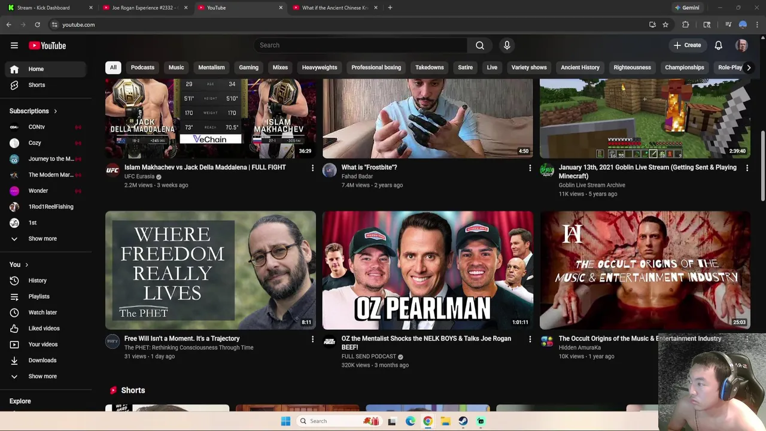766x431 pixels.
Task: Go to Home in the sidebar
Action: 45,69
